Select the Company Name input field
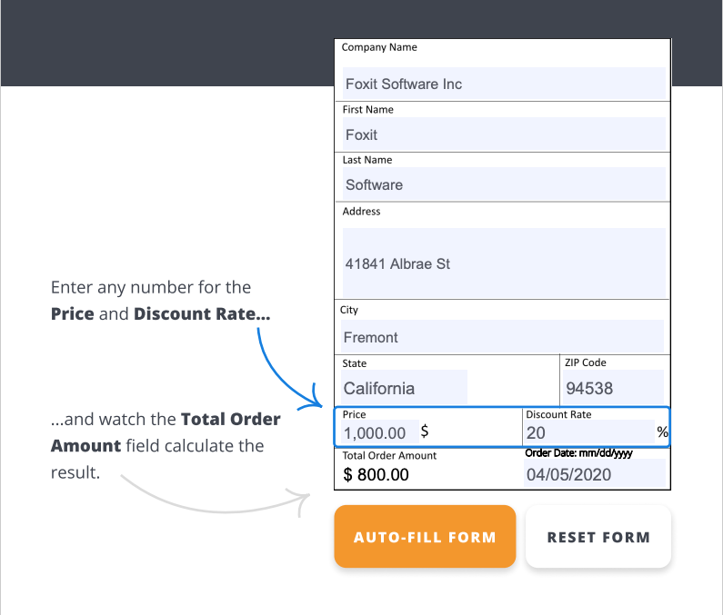723x615 pixels. click(x=503, y=84)
